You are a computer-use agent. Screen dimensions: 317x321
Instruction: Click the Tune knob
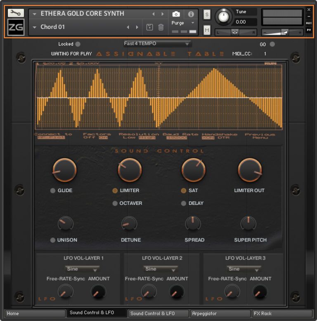[x=224, y=17]
